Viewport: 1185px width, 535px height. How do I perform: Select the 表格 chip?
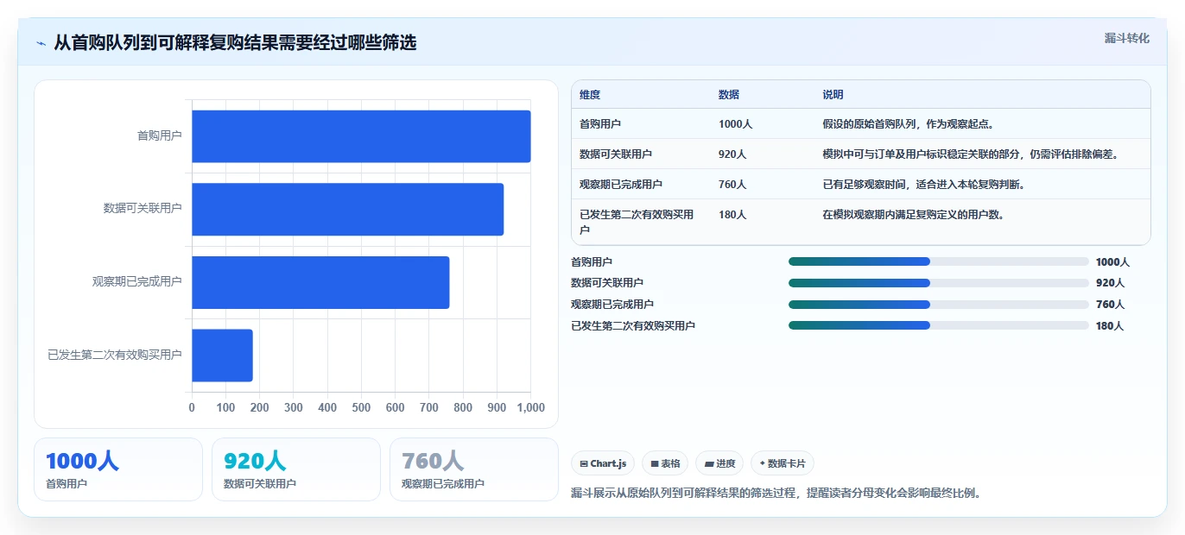click(x=665, y=463)
